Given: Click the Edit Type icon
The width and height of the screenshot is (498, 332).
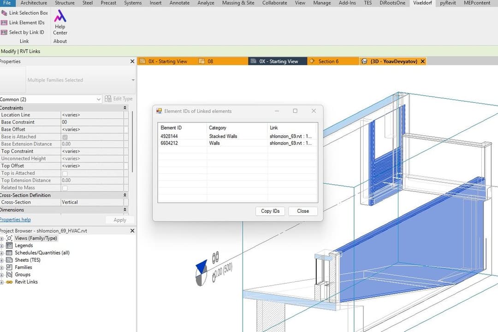Looking at the screenshot, I should tap(108, 99).
